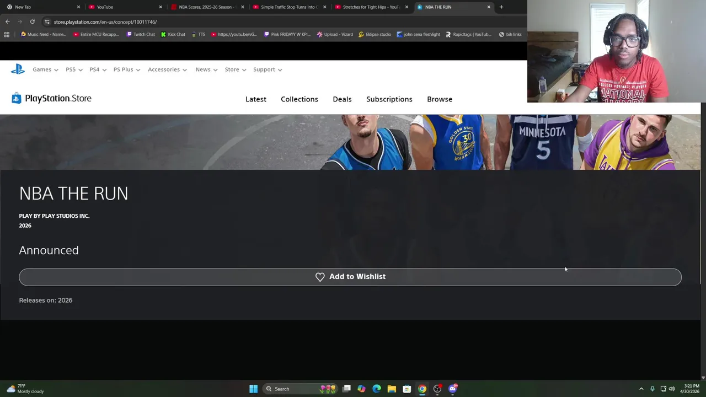Open a new browser tab with plus
This screenshot has height=397, width=706.
[x=501, y=7]
